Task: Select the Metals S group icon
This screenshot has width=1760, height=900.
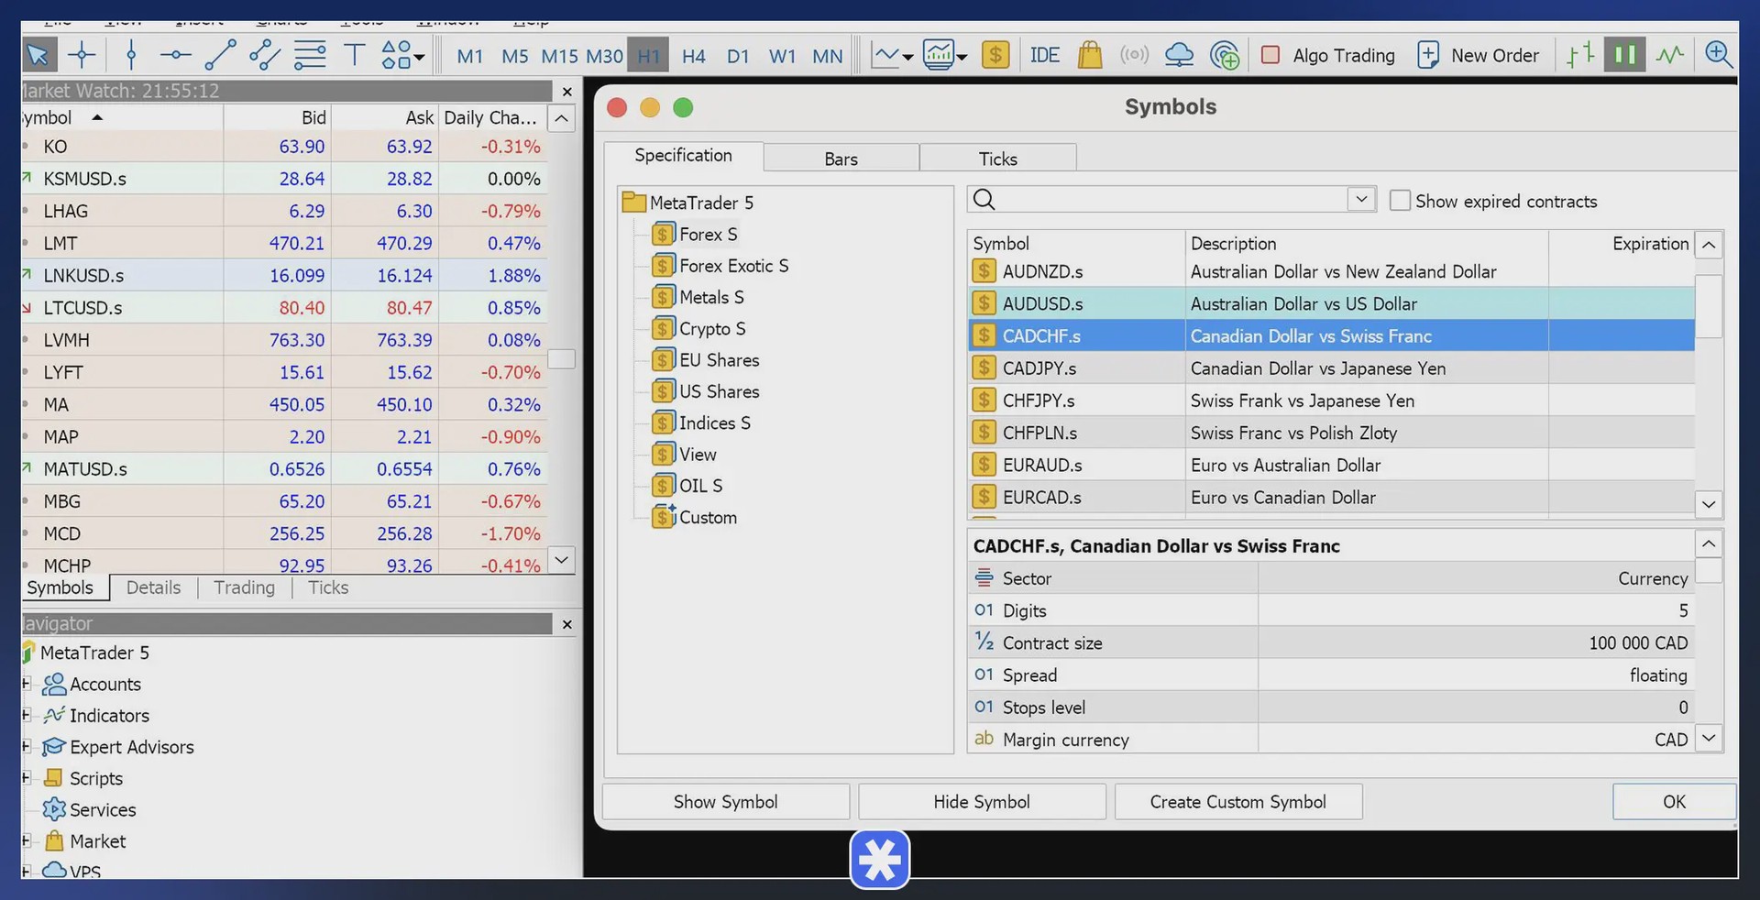Action: 664,297
